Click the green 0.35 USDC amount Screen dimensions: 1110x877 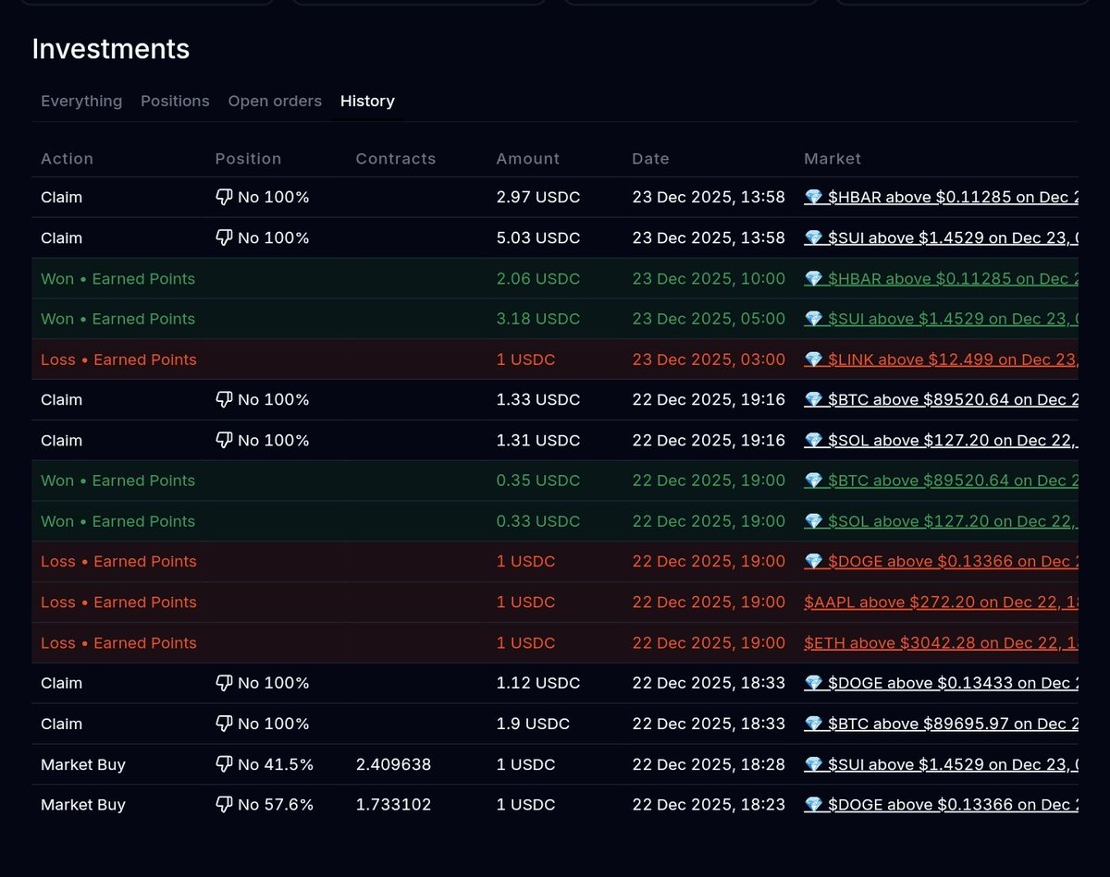[x=538, y=481]
